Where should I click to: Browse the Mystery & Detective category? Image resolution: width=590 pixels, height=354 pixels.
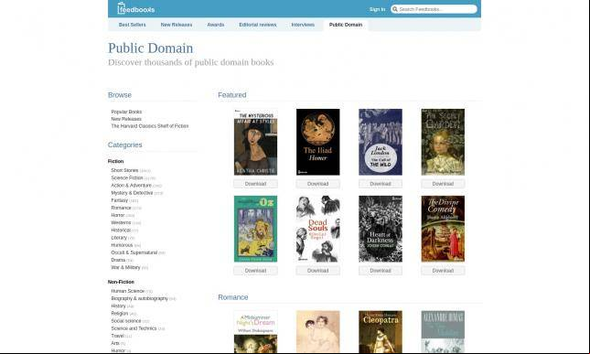[132, 193]
